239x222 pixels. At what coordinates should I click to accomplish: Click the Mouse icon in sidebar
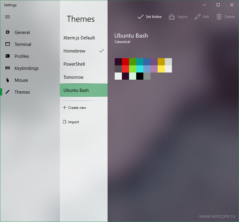(7, 80)
